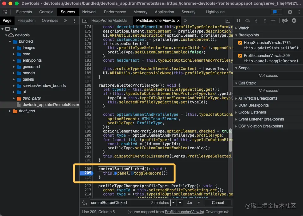303x216 pixels.
Task: Open source-mapped ProfileLauncherView.js link
Action: coord(184,212)
